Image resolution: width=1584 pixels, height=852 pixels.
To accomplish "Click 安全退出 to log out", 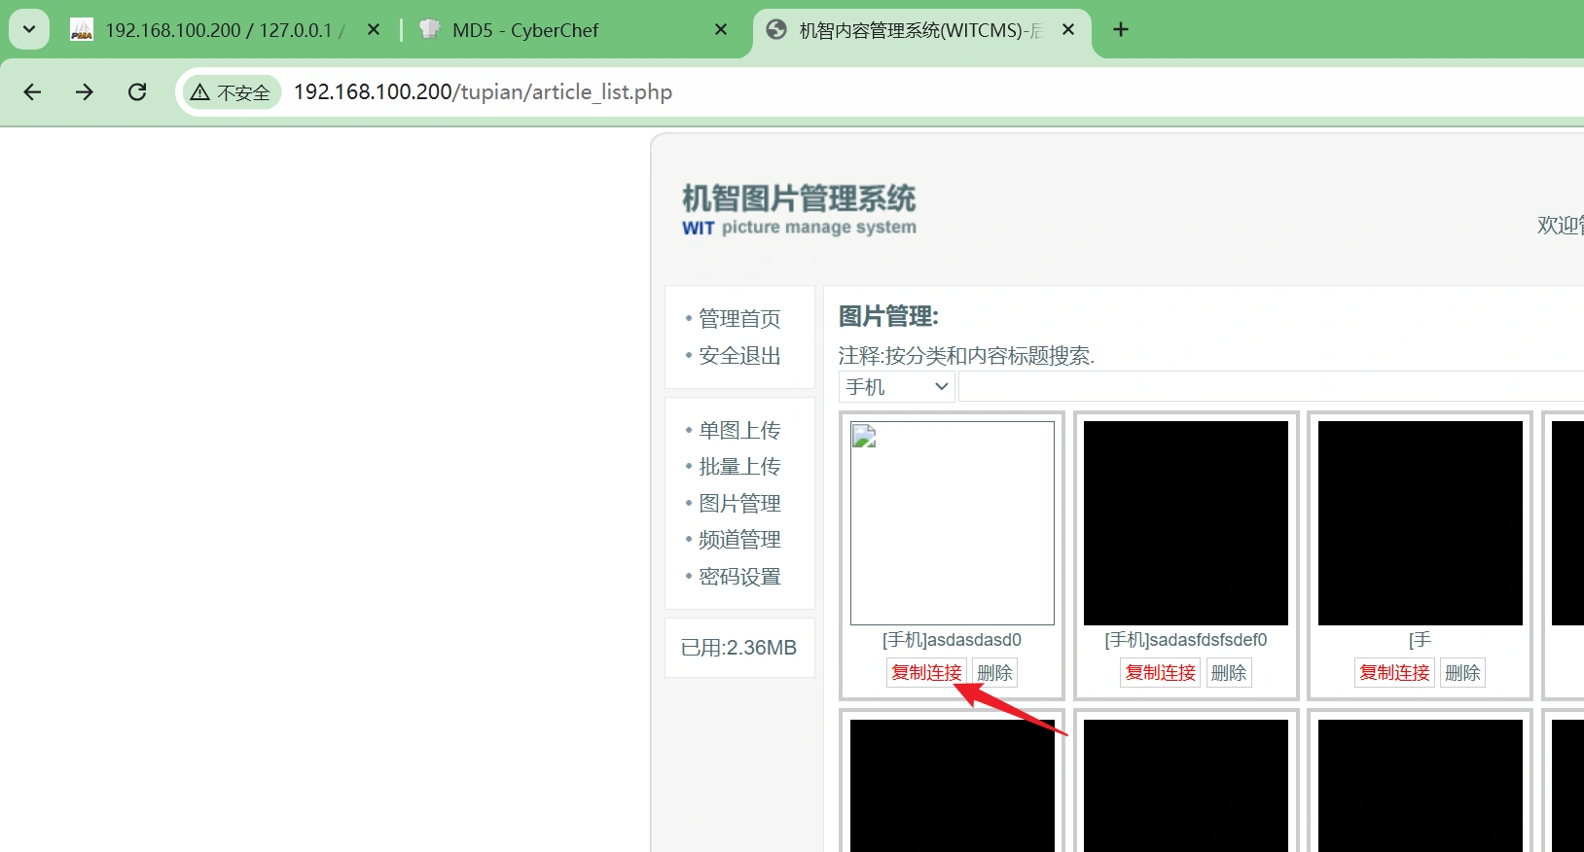I will pos(739,356).
